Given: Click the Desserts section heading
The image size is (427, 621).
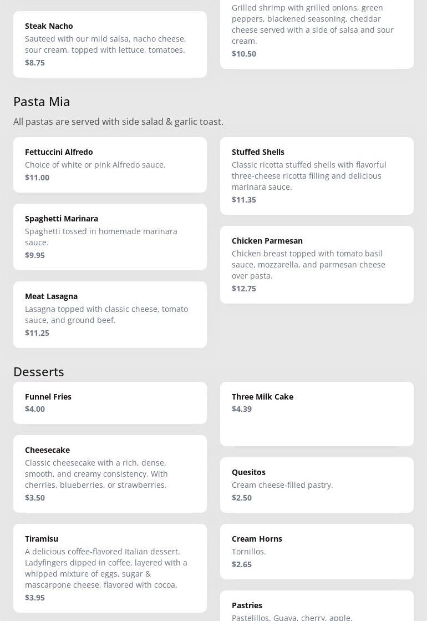Looking at the screenshot, I should click(39, 371).
